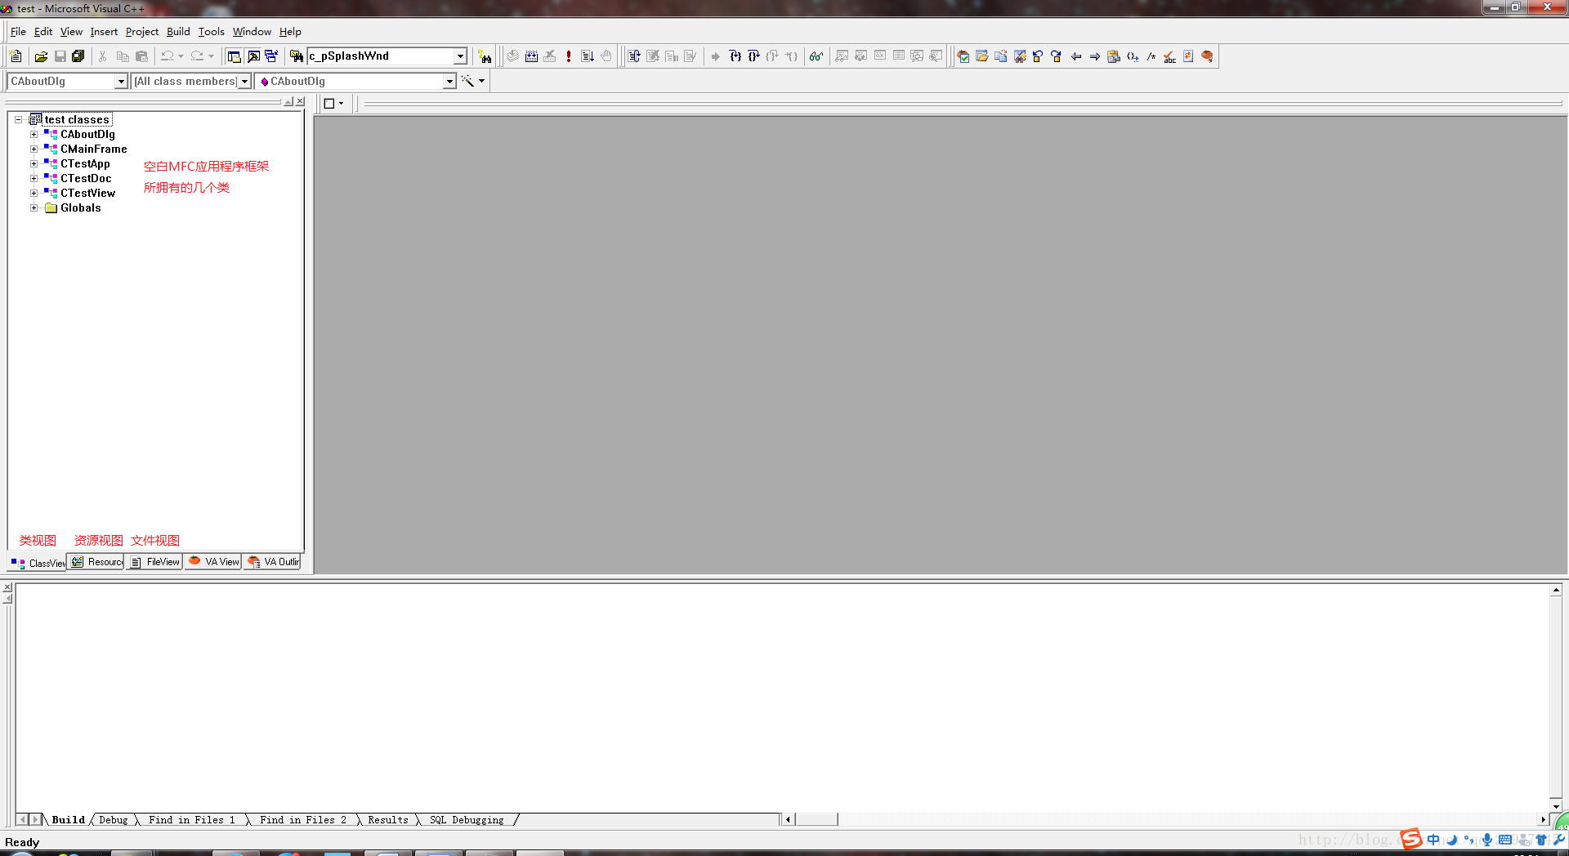This screenshot has height=856, width=1569.
Task: Click the Compile icon
Action: (512, 56)
